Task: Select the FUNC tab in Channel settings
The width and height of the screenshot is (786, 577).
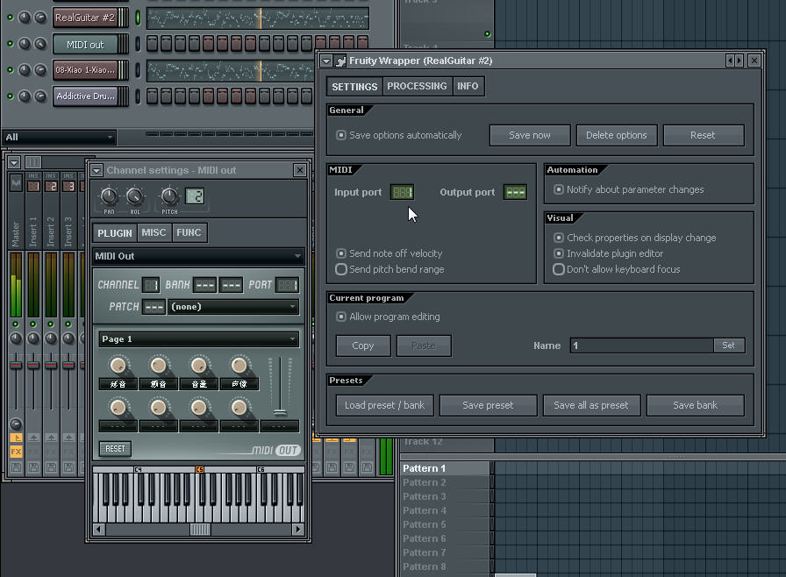Action: (189, 232)
